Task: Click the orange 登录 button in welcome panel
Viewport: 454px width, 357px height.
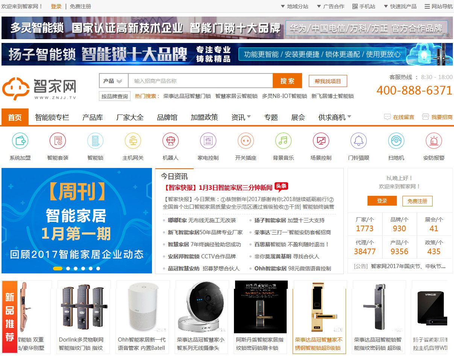Action: point(382,201)
